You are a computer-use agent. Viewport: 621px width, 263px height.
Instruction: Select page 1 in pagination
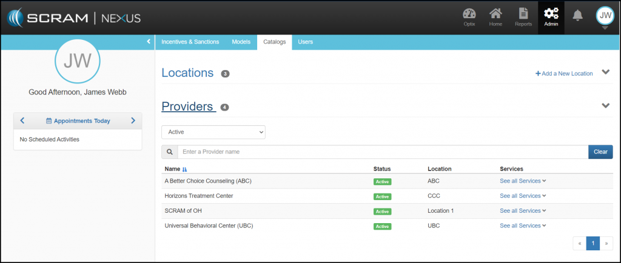pos(592,243)
